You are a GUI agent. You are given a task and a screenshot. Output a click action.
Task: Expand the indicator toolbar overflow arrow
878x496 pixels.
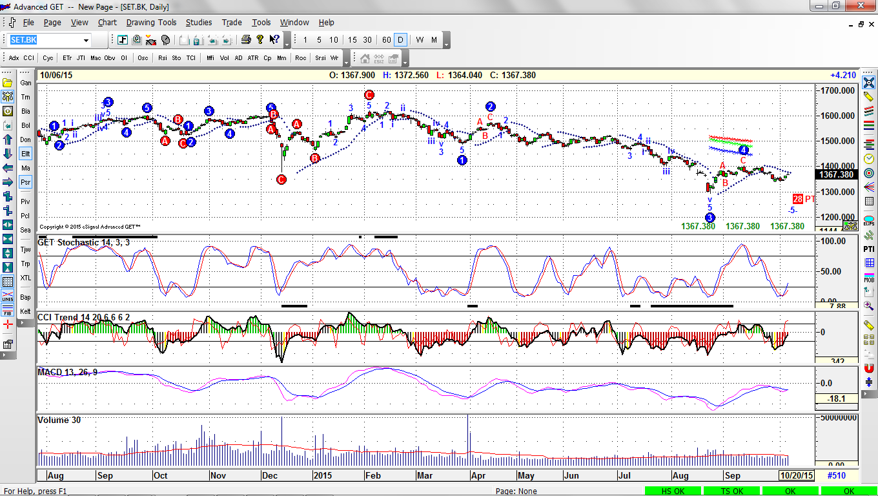click(347, 61)
